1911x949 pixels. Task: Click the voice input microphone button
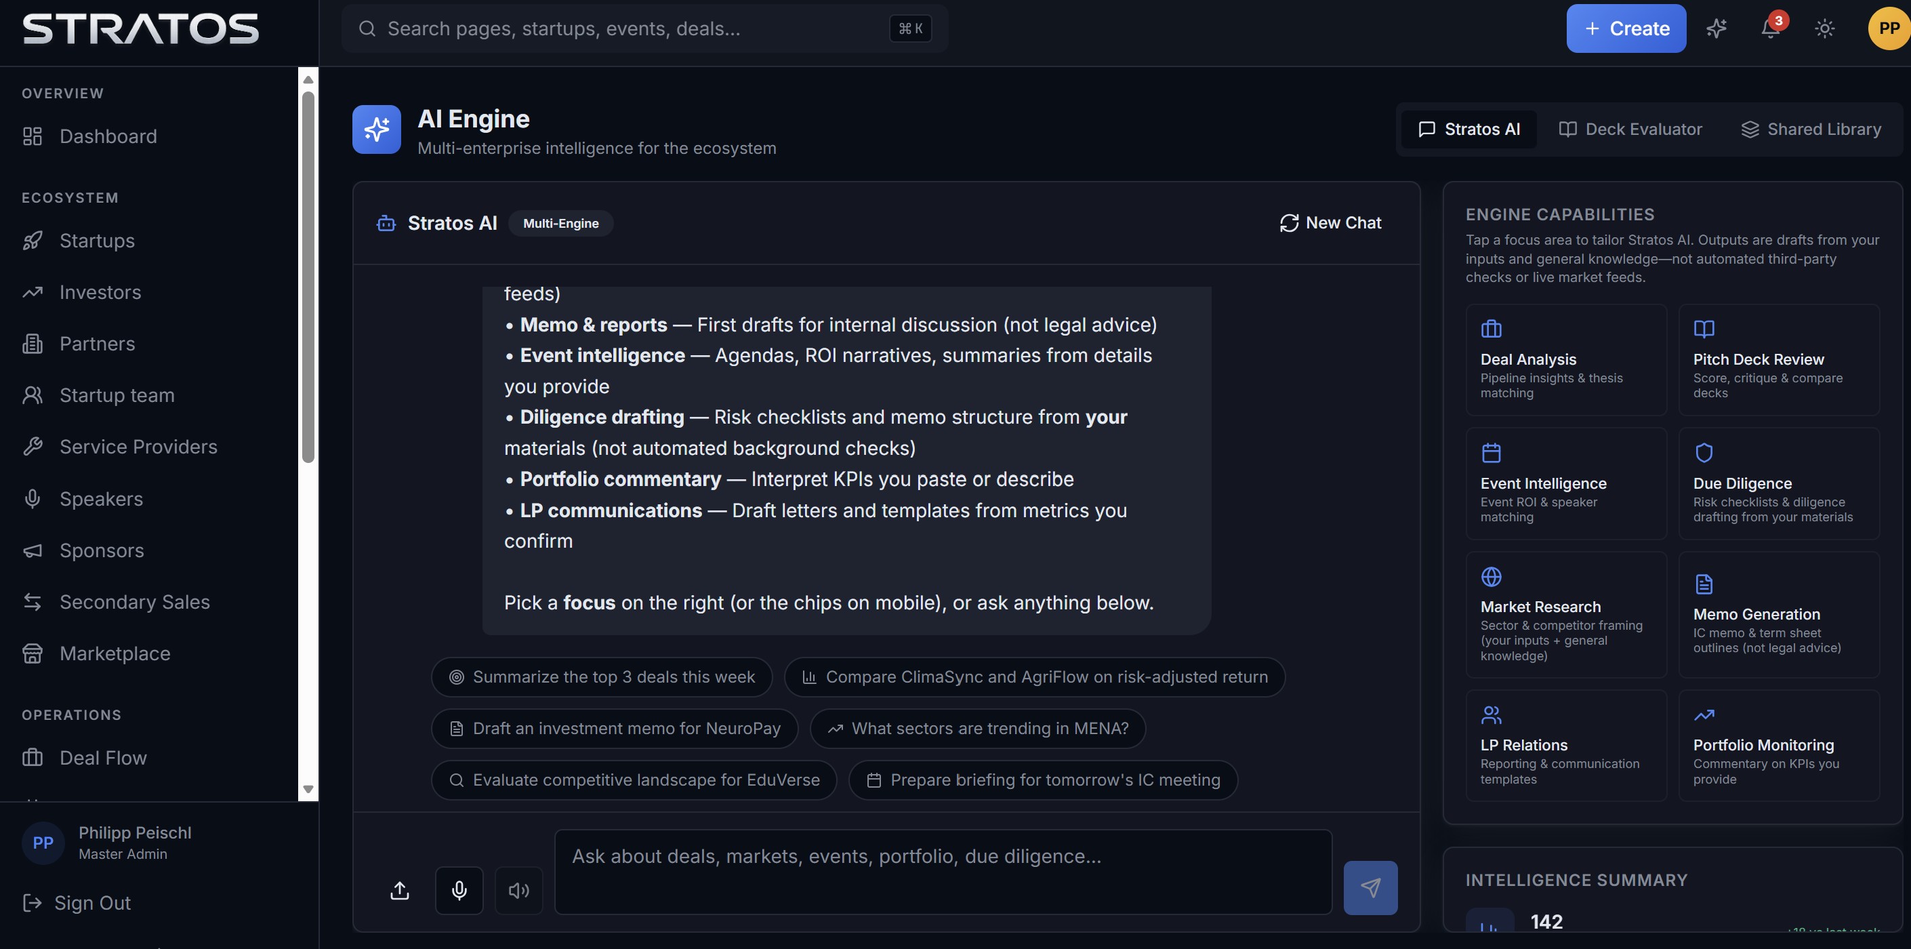click(459, 891)
